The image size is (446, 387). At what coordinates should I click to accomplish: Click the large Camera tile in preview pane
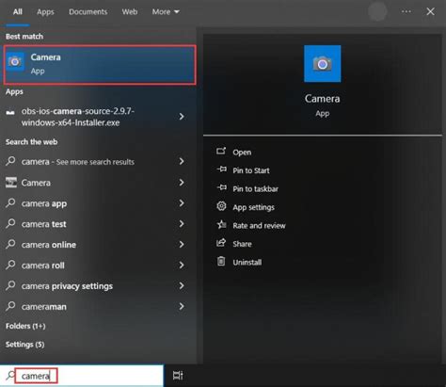point(322,64)
